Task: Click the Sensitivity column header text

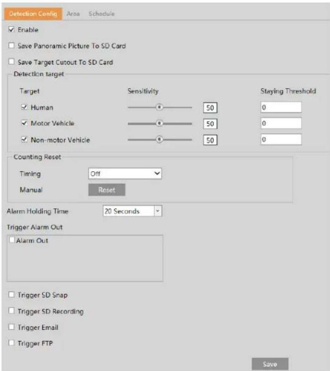Action: [x=143, y=91]
